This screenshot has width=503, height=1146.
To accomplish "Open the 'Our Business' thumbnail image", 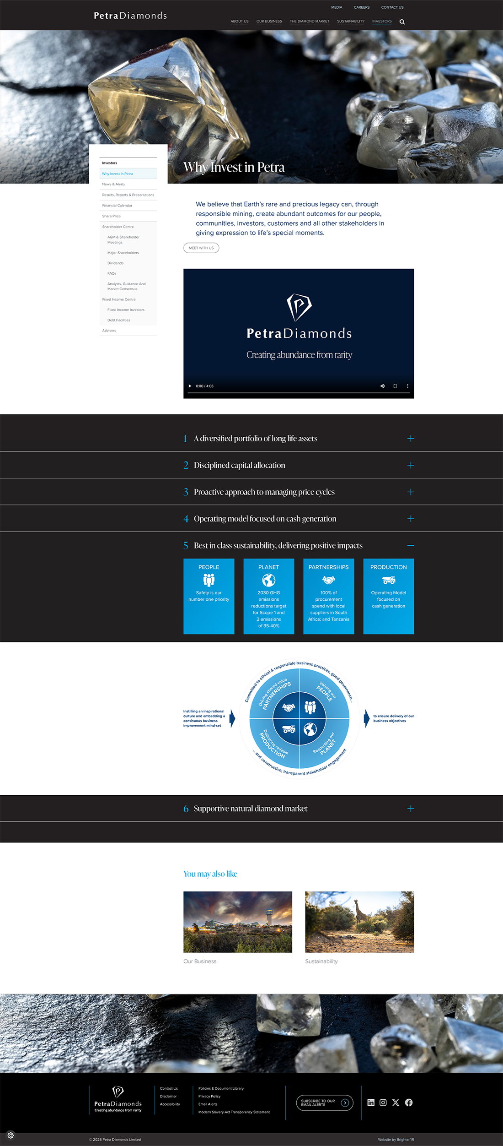I will click(238, 922).
